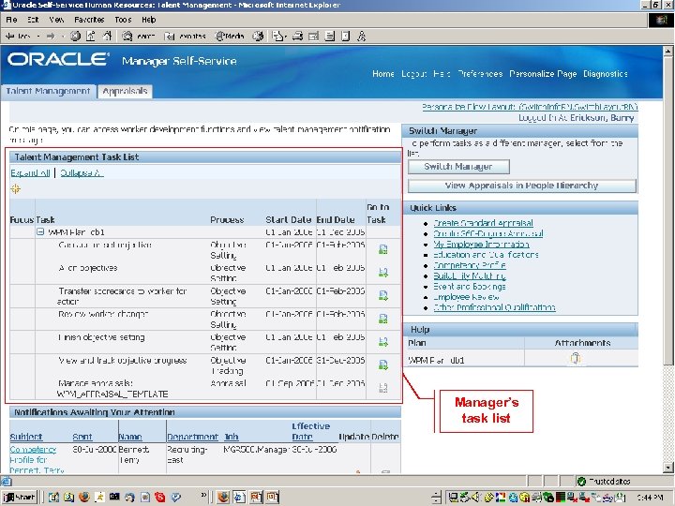Click the Expand All link
Image resolution: width=675 pixels, height=506 pixels.
(30, 173)
